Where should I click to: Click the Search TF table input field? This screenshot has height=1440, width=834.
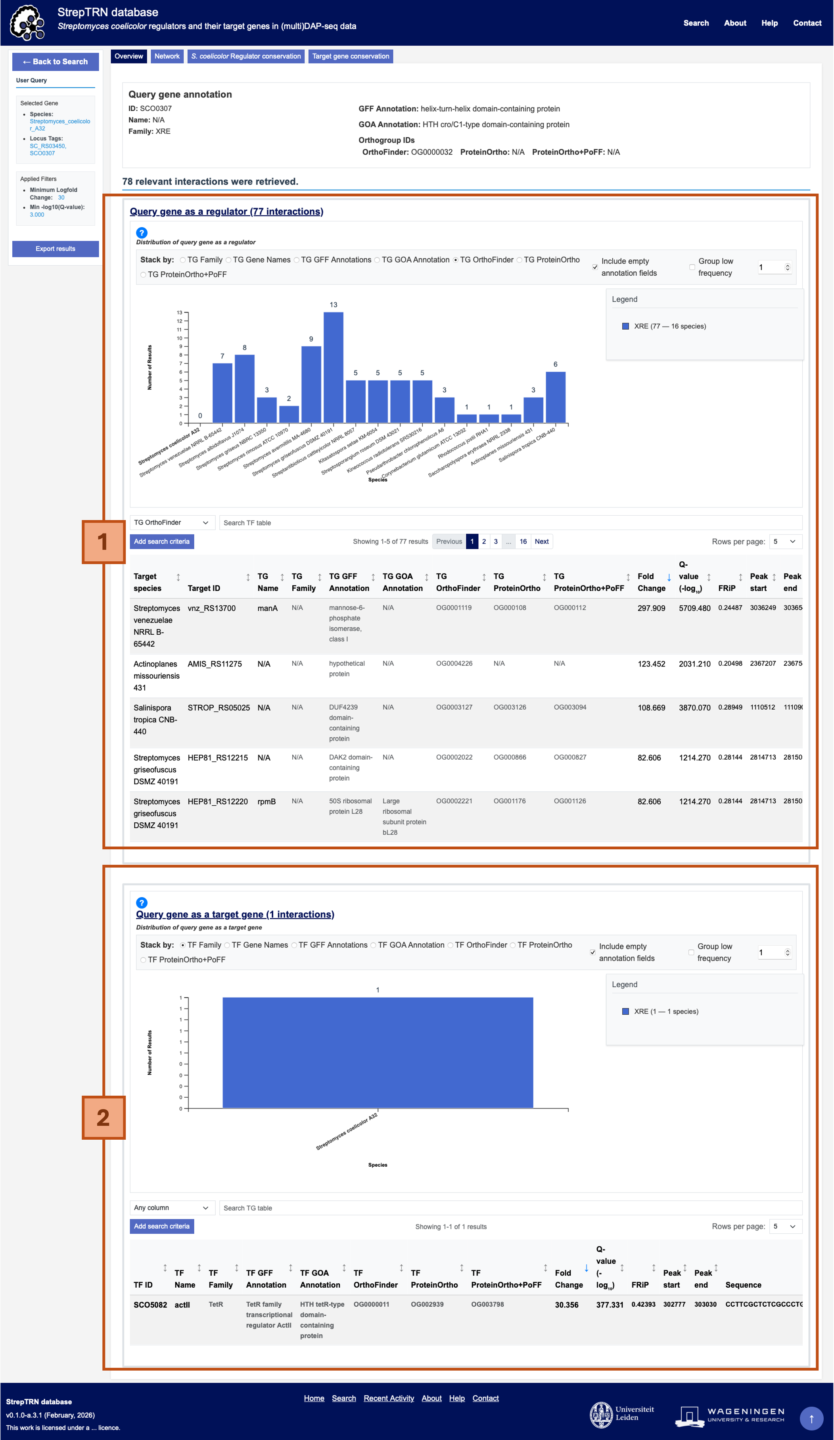[511, 523]
